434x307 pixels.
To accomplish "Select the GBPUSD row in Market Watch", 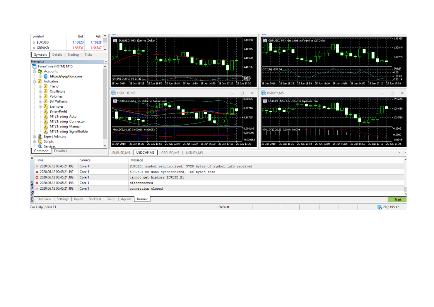I will tap(67, 48).
